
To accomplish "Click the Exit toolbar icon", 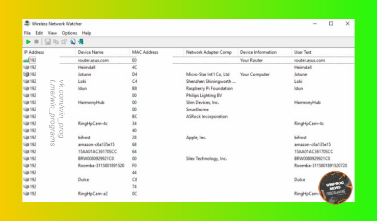I will [x=81, y=42].
